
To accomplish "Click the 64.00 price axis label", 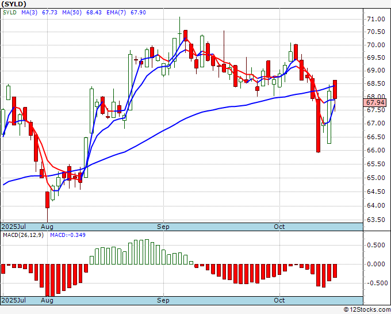I will coord(376,205).
